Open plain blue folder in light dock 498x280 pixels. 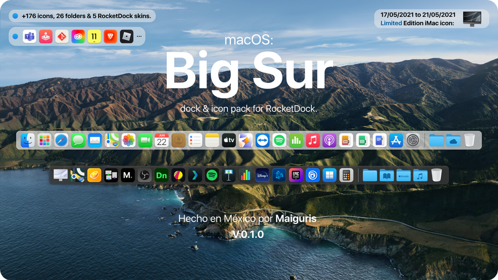coord(437,140)
